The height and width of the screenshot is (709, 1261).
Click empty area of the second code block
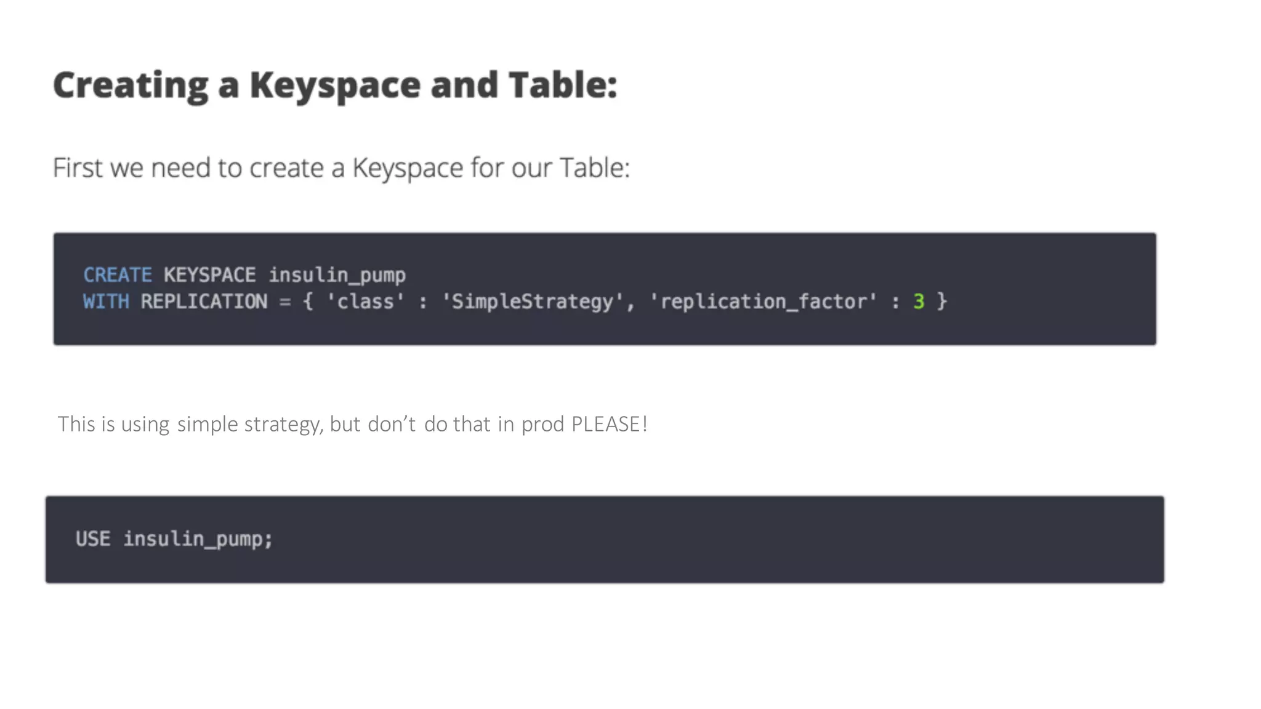tap(739, 539)
